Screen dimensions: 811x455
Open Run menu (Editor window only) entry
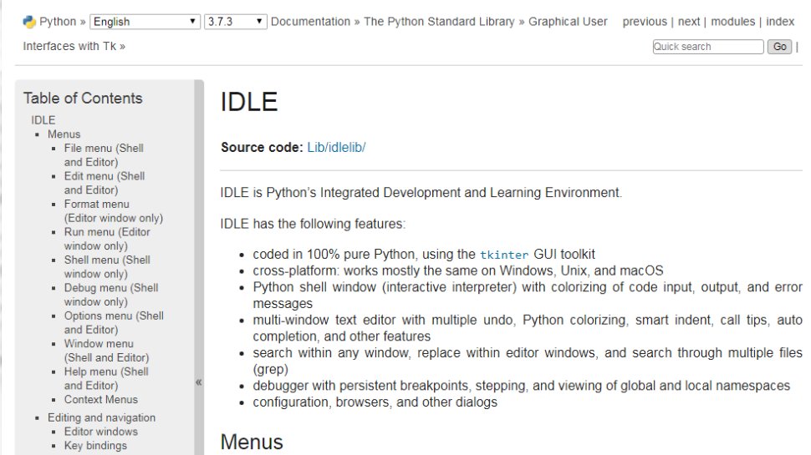[x=107, y=239]
